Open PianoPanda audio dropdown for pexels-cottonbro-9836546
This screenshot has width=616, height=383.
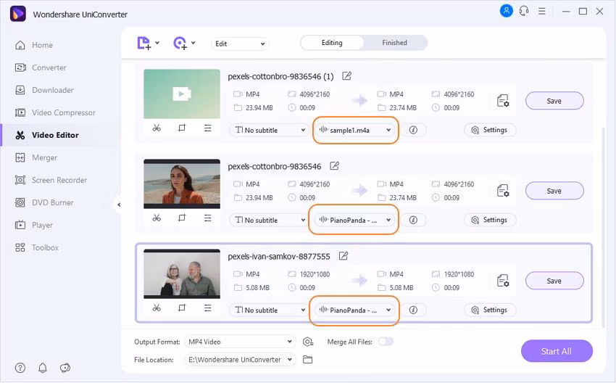(x=355, y=220)
